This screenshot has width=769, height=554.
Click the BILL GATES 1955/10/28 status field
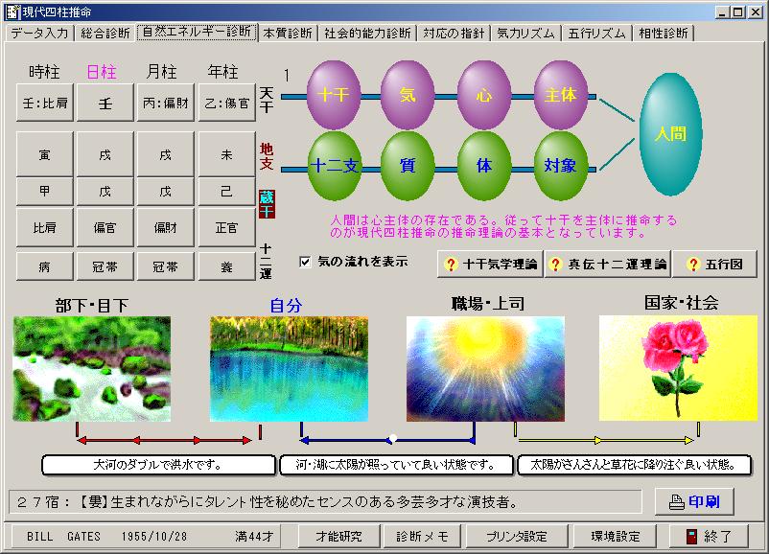[145, 537]
